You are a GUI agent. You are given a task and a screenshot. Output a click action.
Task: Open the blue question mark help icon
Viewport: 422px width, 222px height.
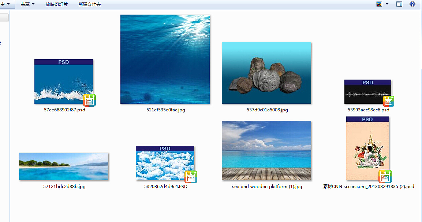click(412, 4)
